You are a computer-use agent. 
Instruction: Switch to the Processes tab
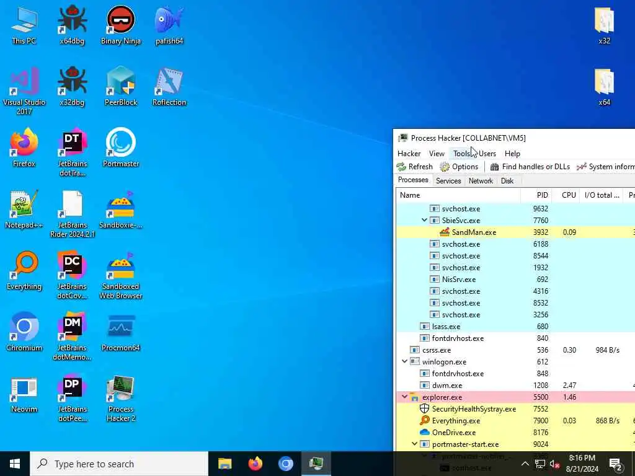click(x=413, y=180)
